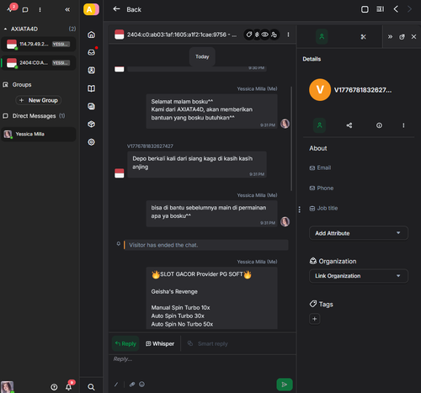The image size is (421, 393).
Task: Click the icon after the tag in chat header
Action: click(257, 35)
